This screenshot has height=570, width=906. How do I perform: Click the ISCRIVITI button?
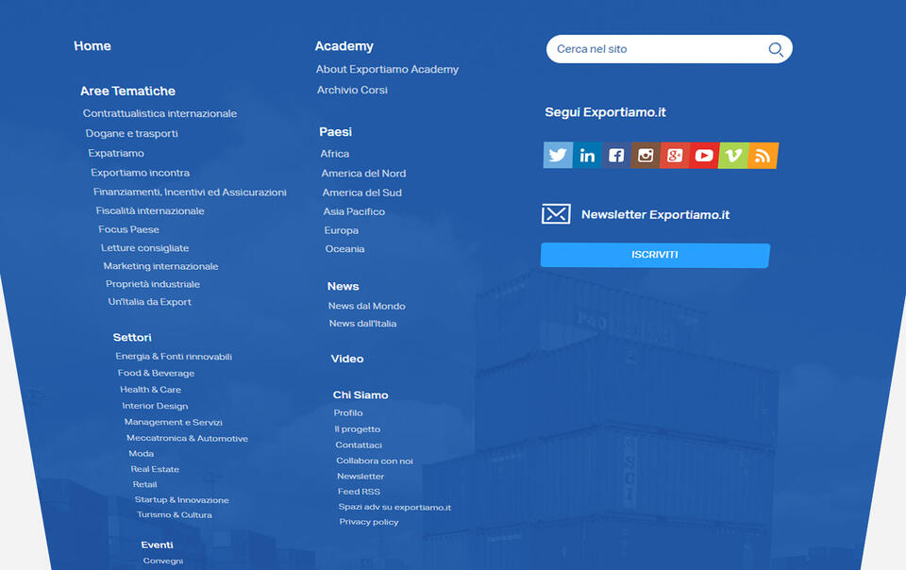655,255
